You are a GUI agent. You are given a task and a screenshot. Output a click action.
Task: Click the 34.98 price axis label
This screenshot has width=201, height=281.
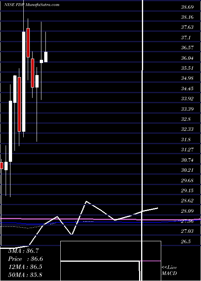(x=187, y=78)
